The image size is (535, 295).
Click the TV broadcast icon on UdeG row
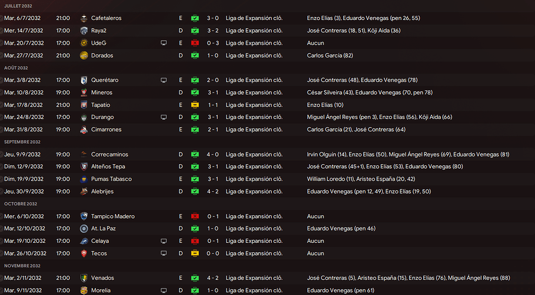[163, 43]
